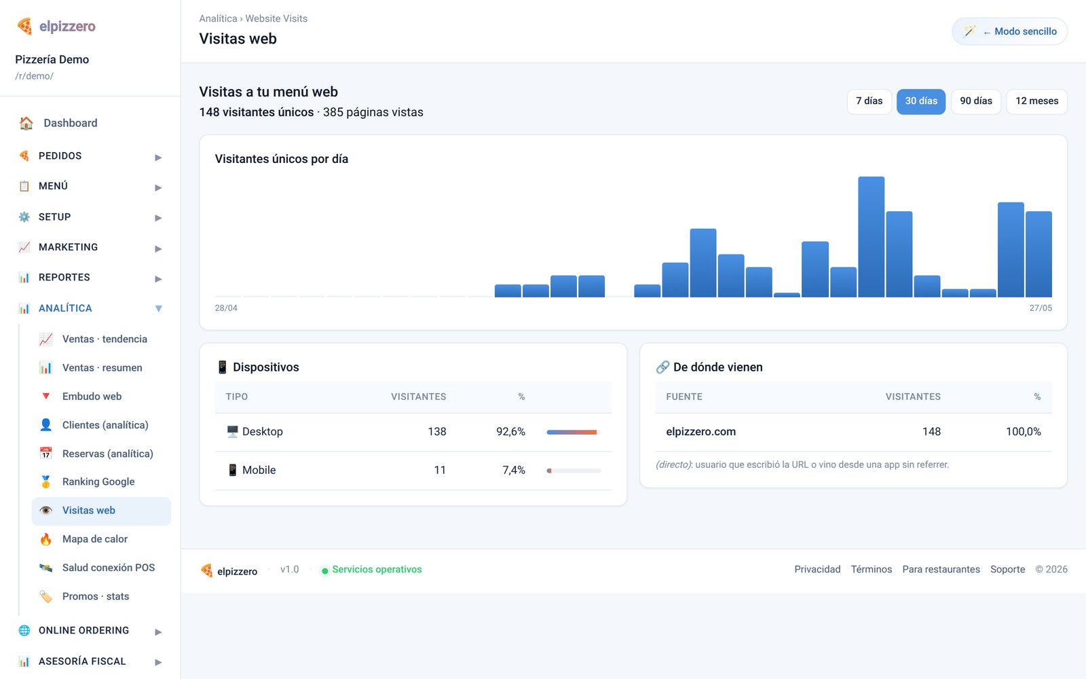Open the Soporte footer link
This screenshot has height=679, width=1086.
1007,570
